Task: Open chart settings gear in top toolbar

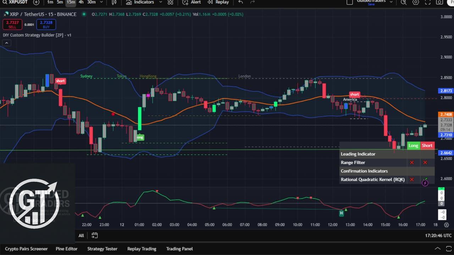Action: pyautogui.click(x=416, y=2)
